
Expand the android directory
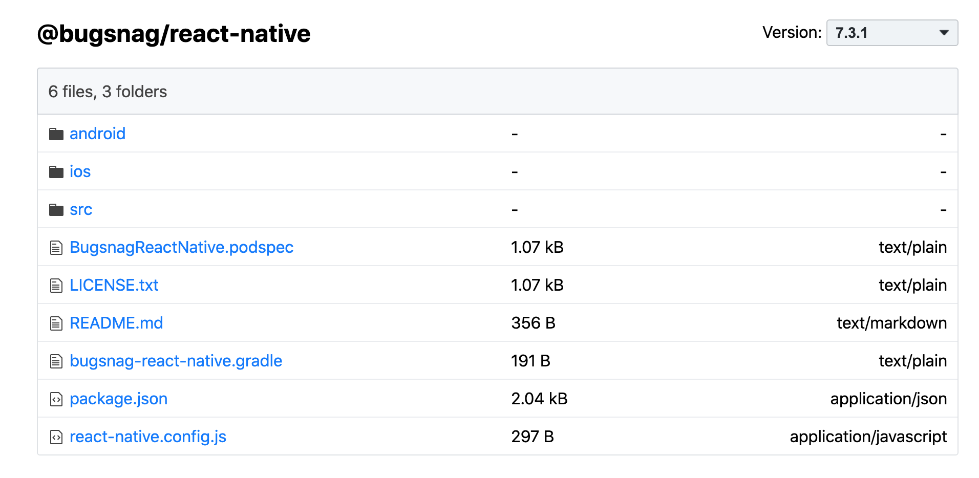[98, 134]
